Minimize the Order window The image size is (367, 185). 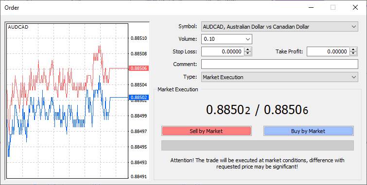(x=311, y=7)
